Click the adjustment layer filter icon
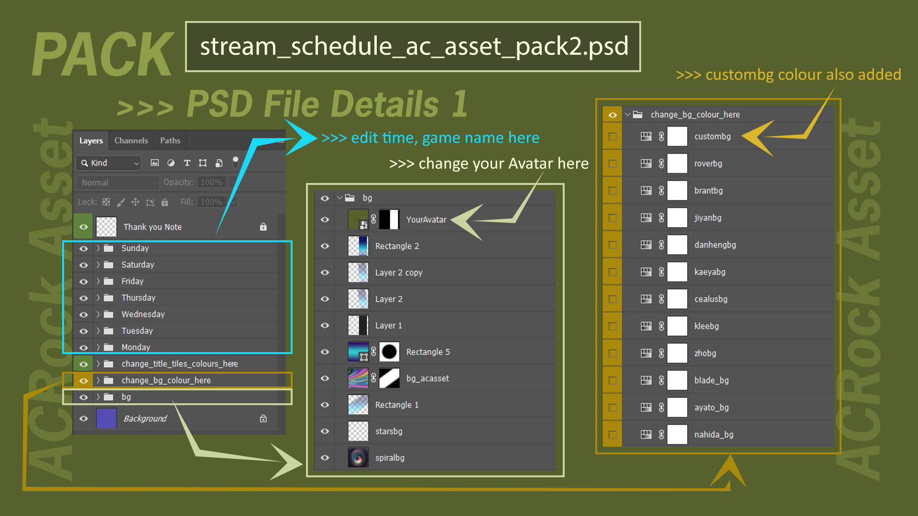This screenshot has height=516, width=918. pos(171,163)
